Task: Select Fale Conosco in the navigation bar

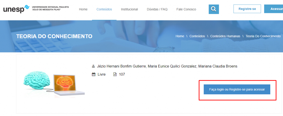Action: pyautogui.click(x=186, y=9)
